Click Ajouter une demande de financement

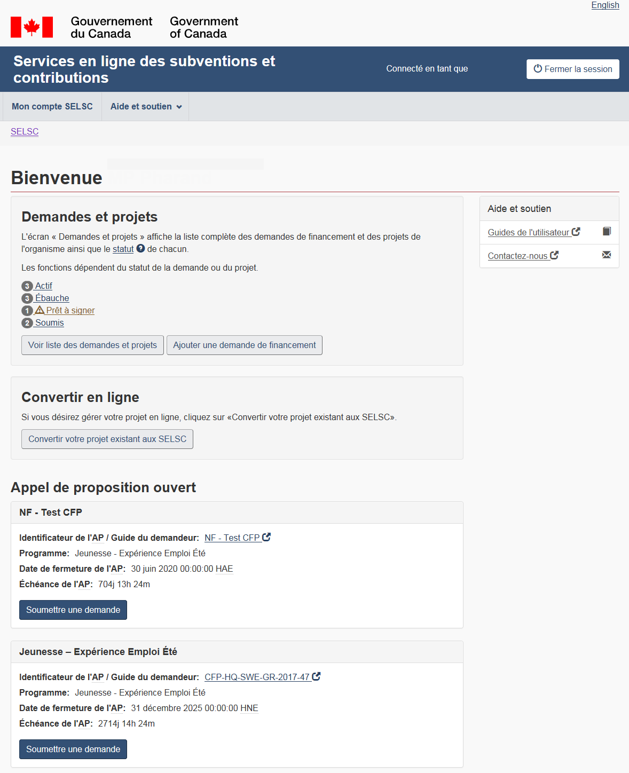(x=245, y=345)
